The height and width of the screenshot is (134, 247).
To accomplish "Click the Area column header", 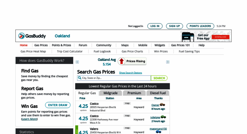I will point(139,98).
